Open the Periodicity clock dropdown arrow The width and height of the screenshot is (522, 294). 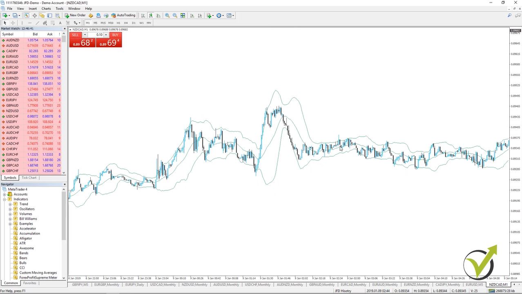pos(223,16)
